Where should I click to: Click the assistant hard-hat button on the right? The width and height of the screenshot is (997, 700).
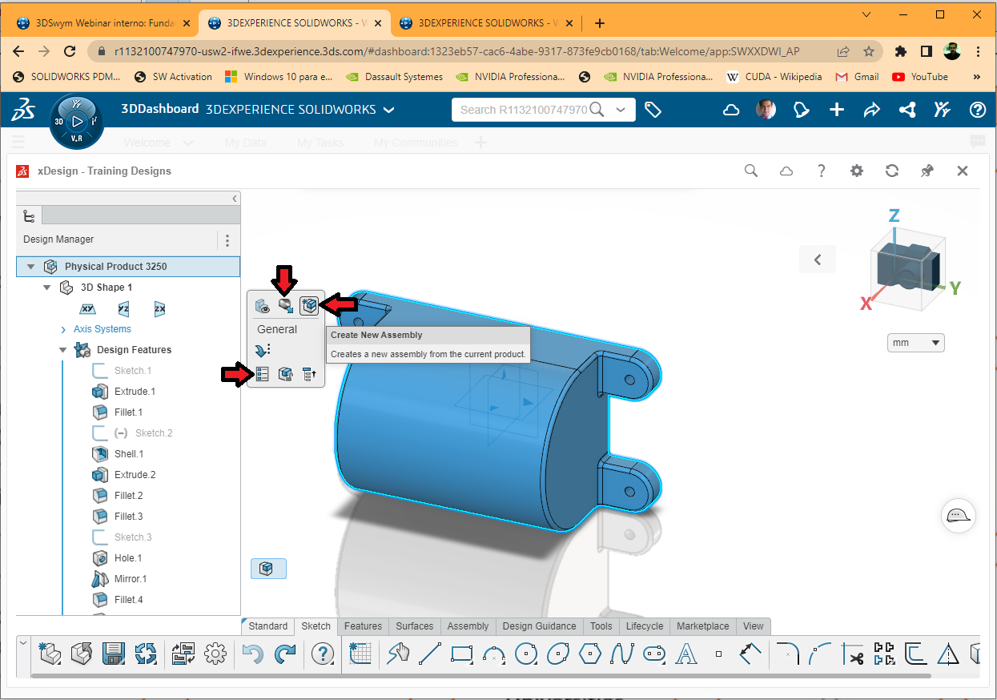pyautogui.click(x=958, y=515)
